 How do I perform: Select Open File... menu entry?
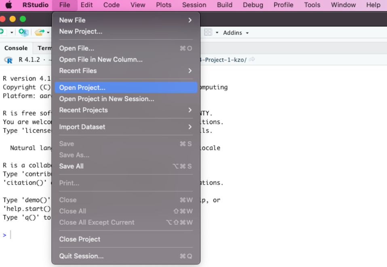(126, 48)
